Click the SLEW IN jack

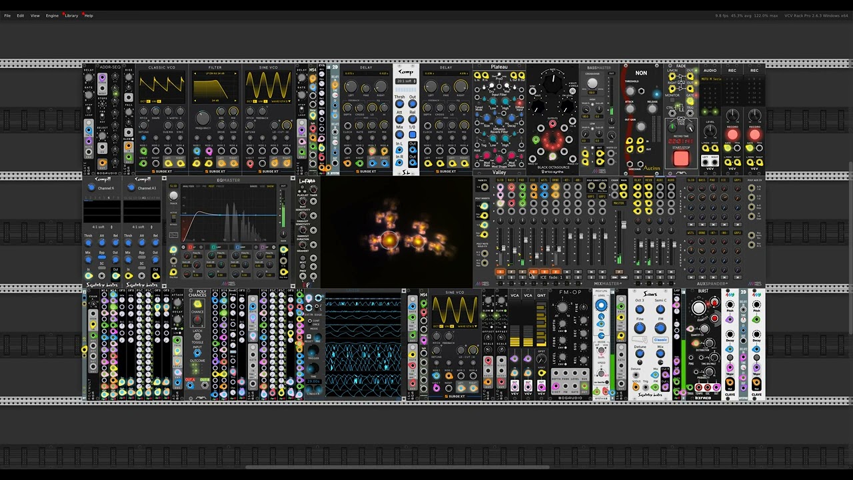[x=129, y=146]
